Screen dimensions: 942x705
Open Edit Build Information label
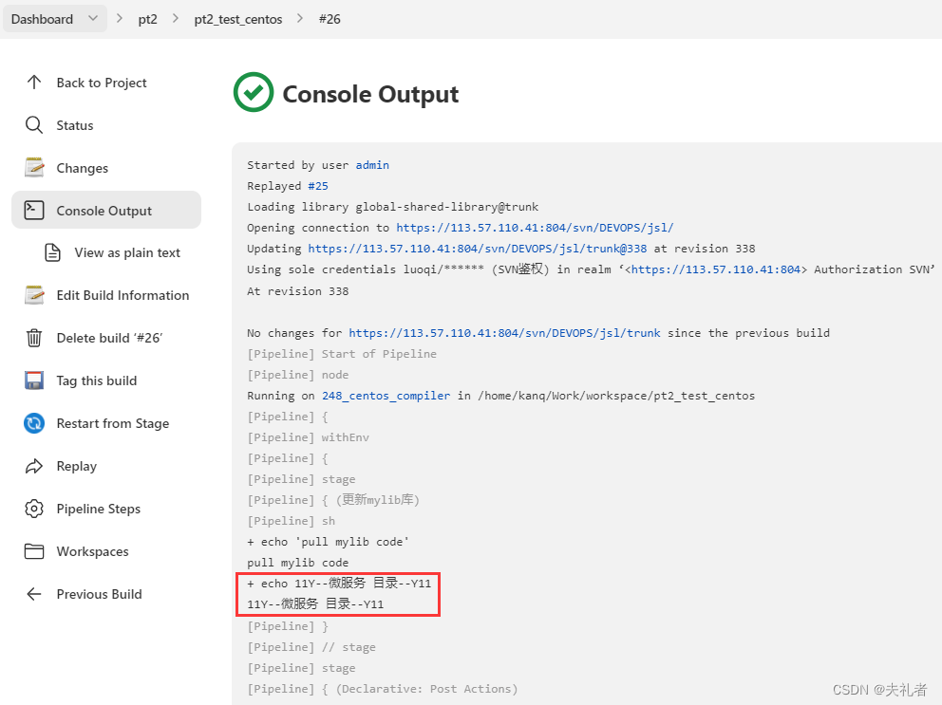click(122, 295)
